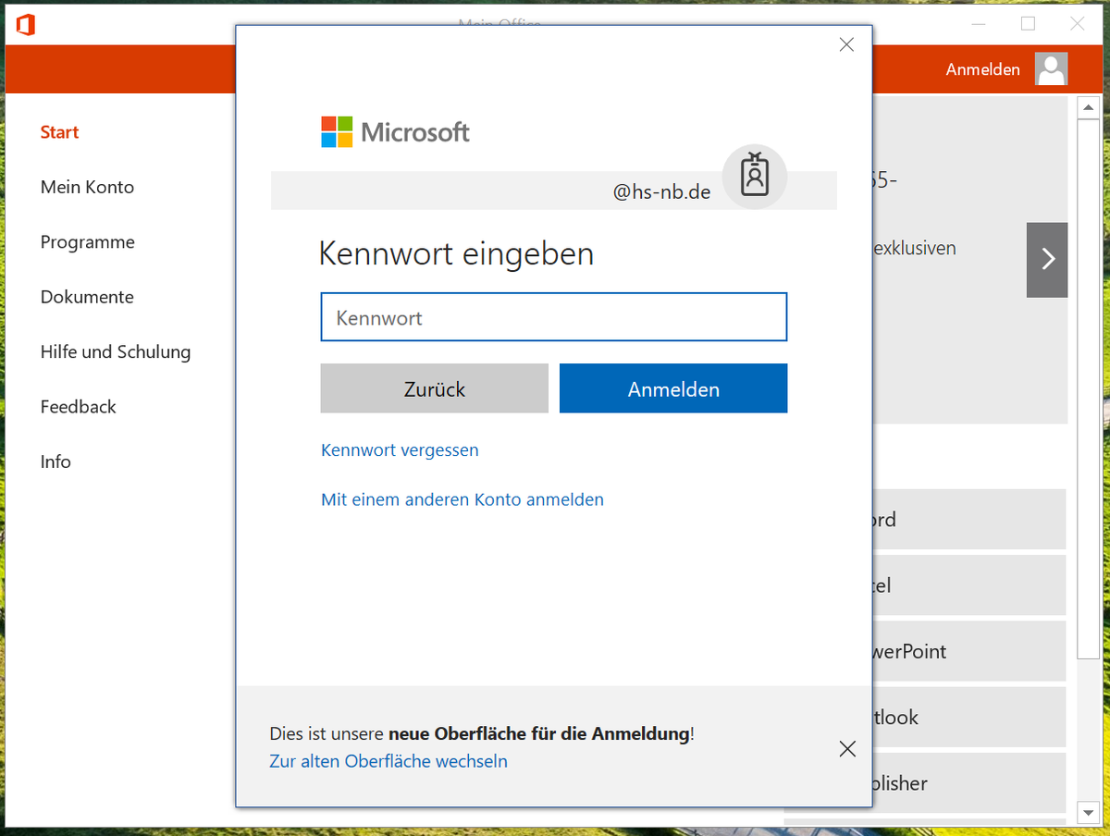Click Anmelden in the orange header bar
This screenshot has height=836, width=1110.
[983, 69]
